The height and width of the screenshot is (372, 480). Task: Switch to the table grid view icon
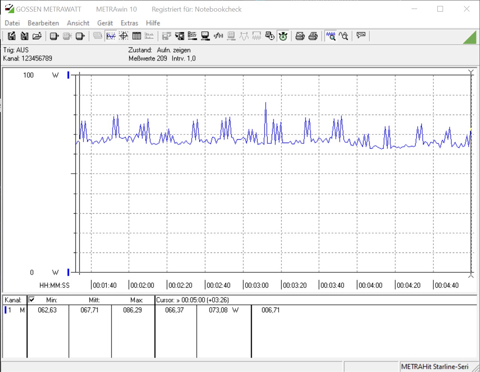(x=136, y=36)
